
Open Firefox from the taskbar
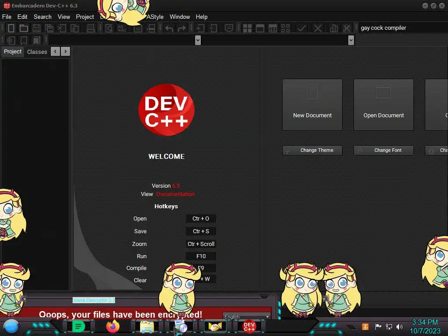(112, 326)
